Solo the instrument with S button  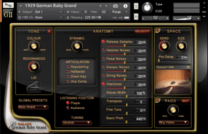coord(136,6)
